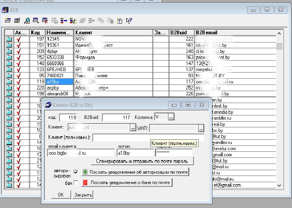Click the new record toolbar icon

pos(8,20)
